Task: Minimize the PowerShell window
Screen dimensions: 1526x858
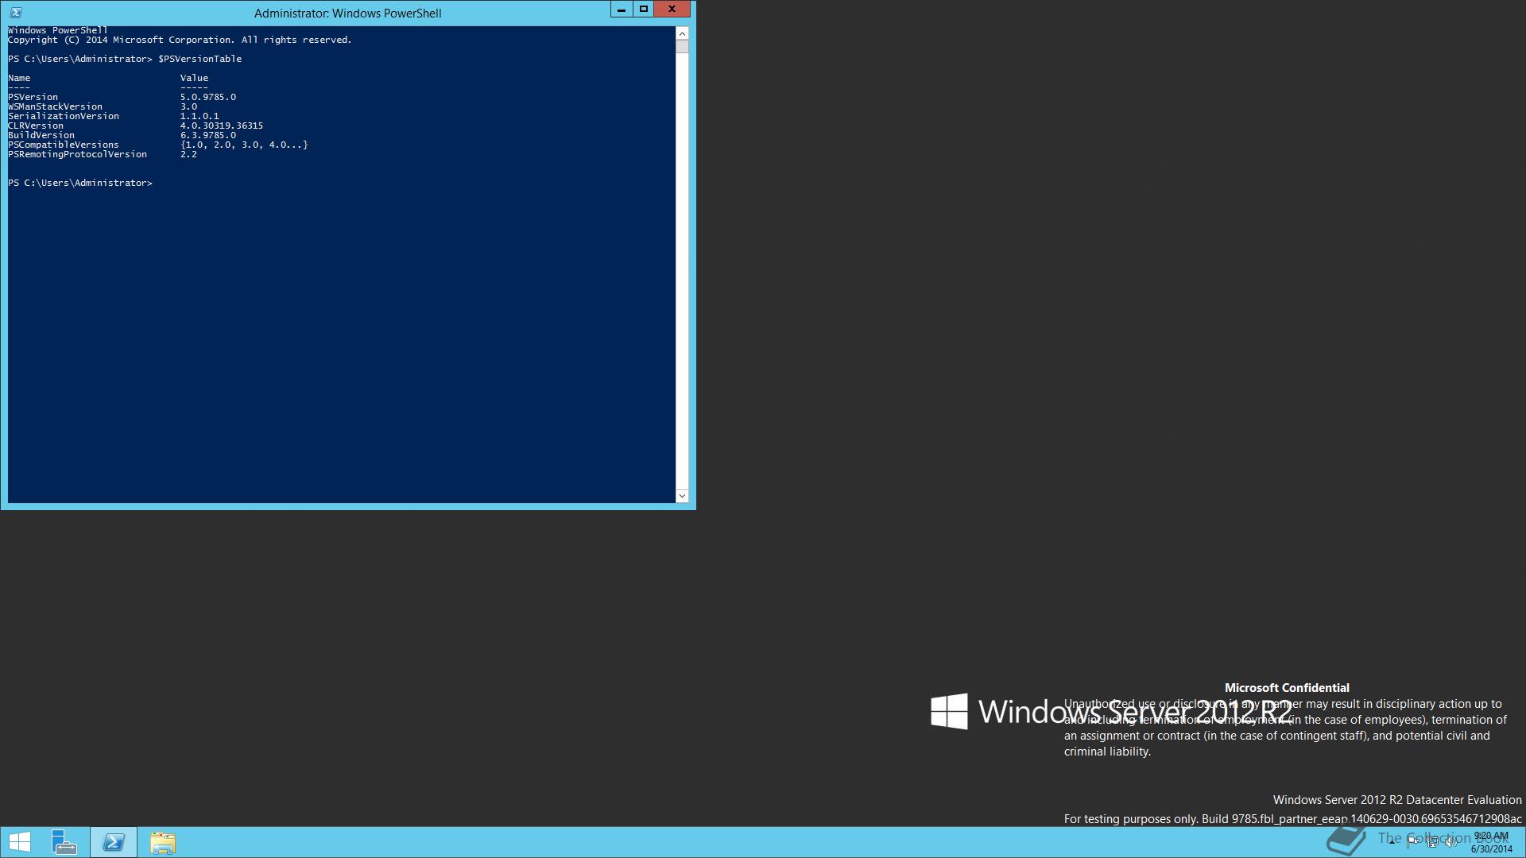Action: click(x=622, y=10)
